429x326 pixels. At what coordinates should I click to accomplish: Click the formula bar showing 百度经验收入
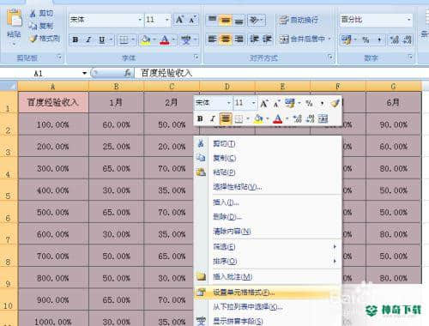tap(281, 74)
